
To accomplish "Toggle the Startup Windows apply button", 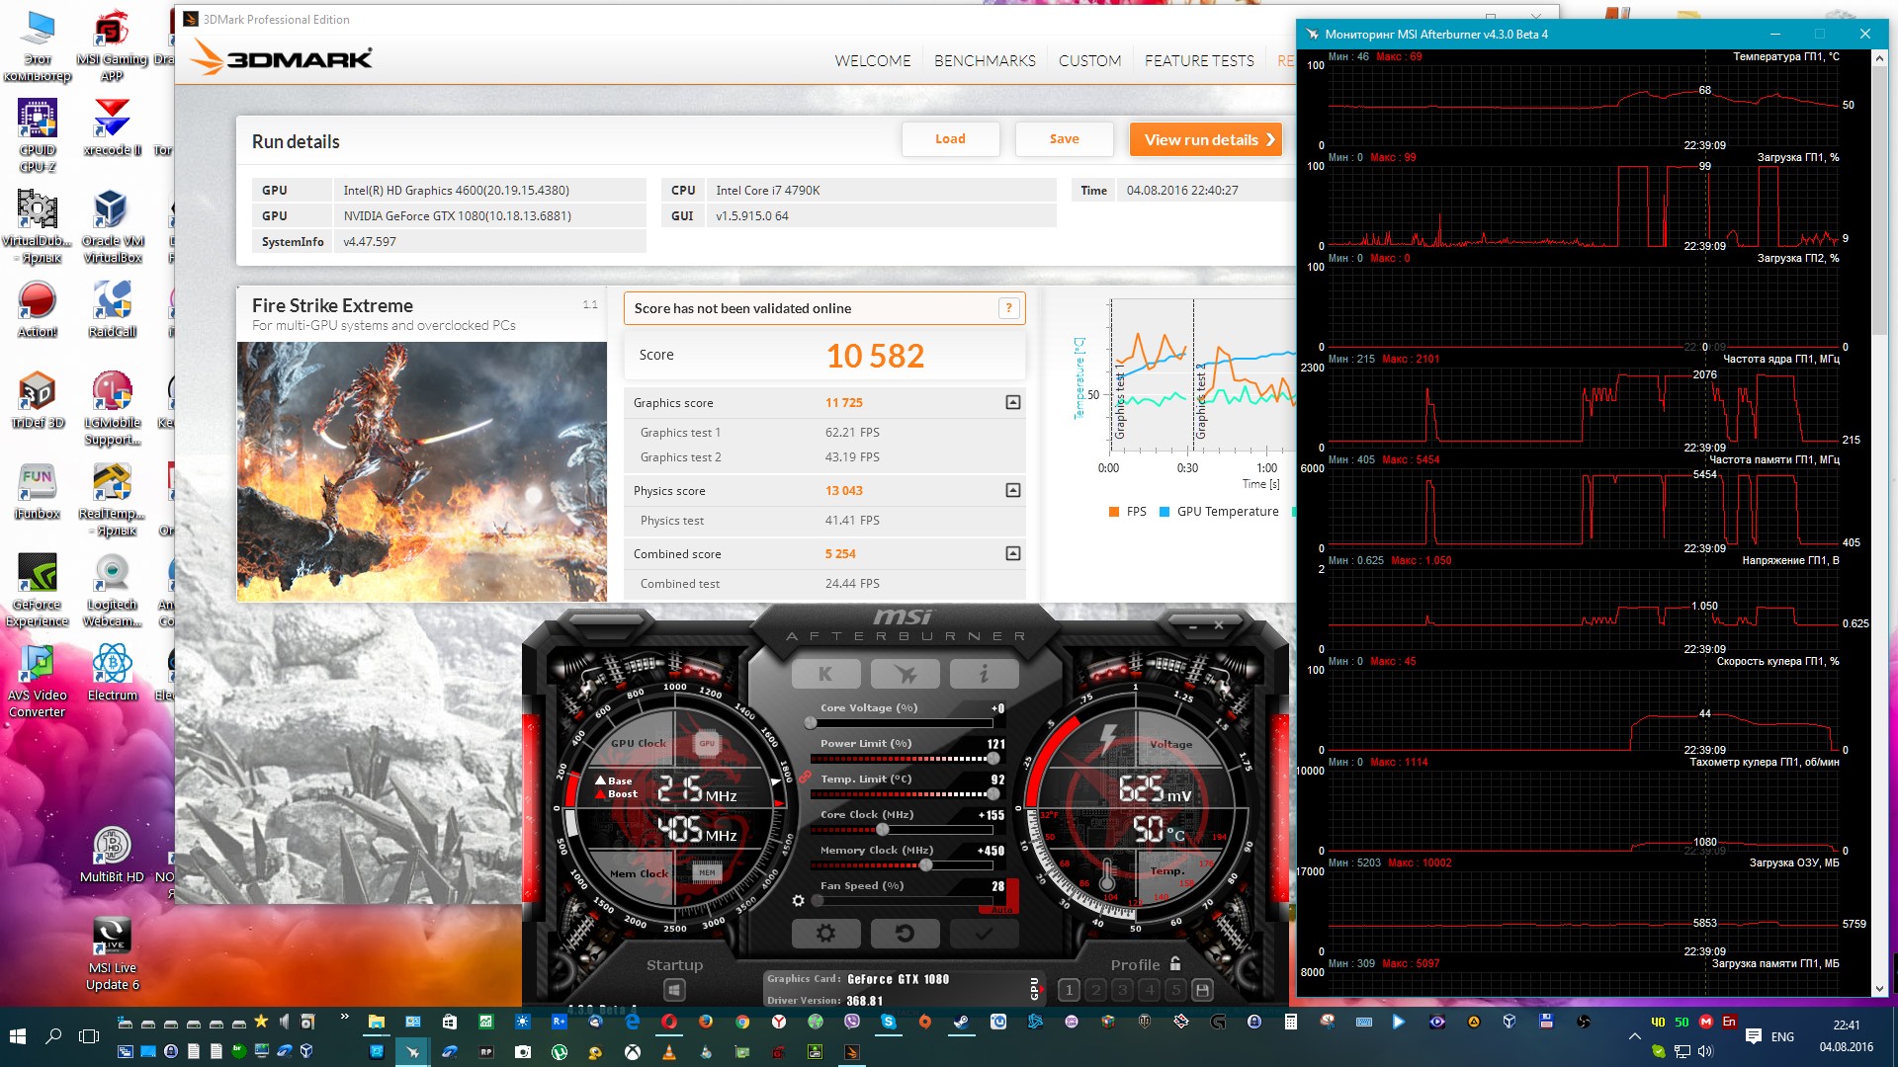I will coord(674,989).
